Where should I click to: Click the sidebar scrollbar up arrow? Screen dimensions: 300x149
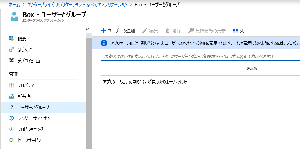pos(89,35)
